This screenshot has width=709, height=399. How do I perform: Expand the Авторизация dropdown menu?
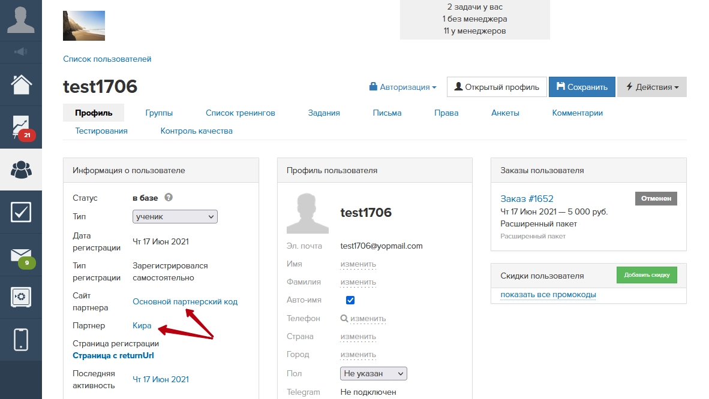(403, 87)
